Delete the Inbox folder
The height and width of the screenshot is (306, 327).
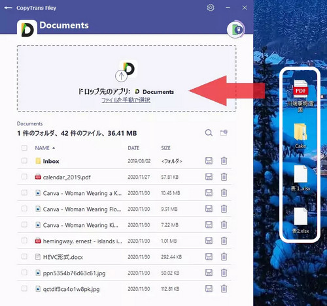coord(224,161)
